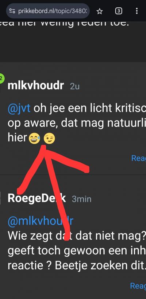The image size is (146, 299).
Task: Tap the post text 'op aware, dat mag'
Action: 55,124
